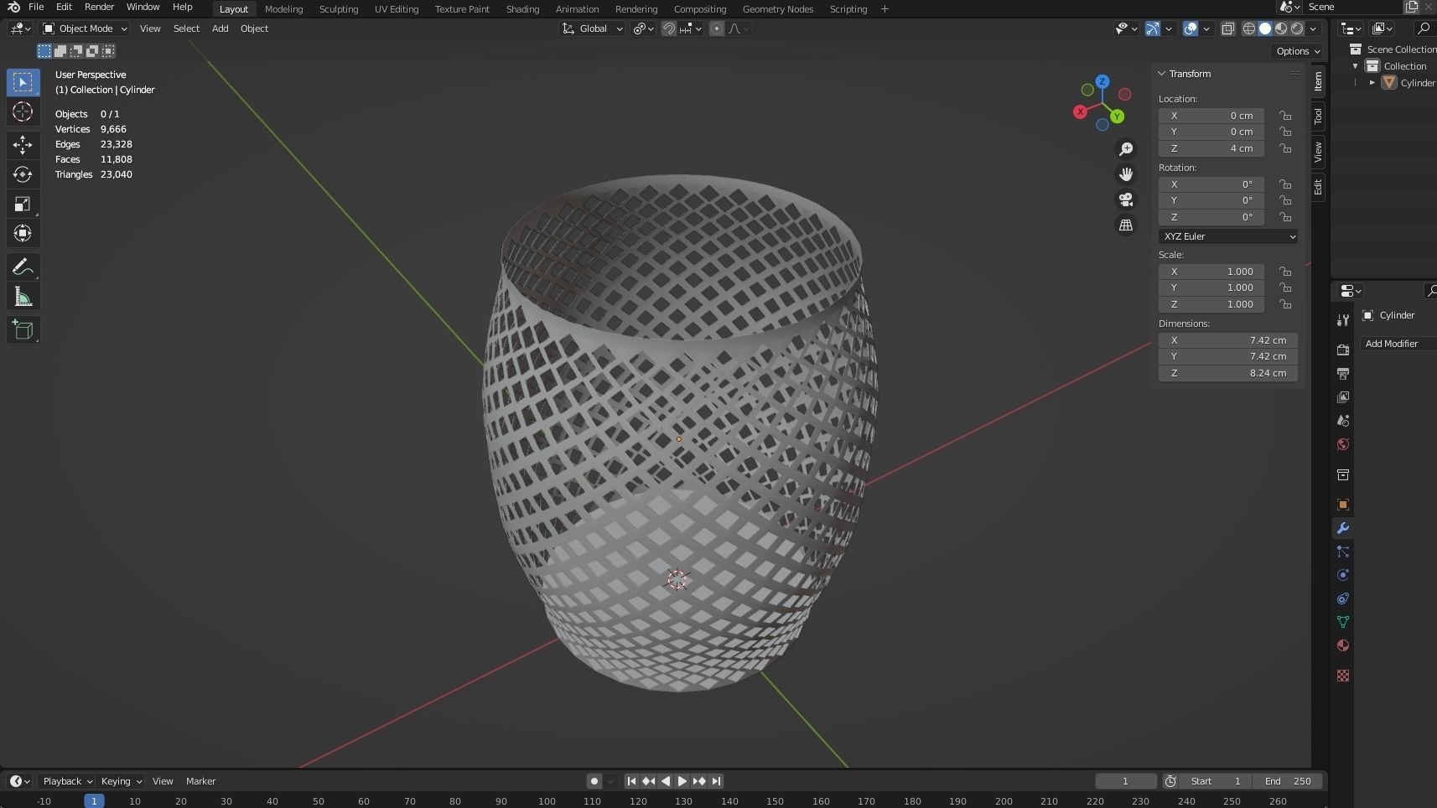Toggle lock on Scale X
This screenshot has width=1437, height=808.
[1285, 272]
